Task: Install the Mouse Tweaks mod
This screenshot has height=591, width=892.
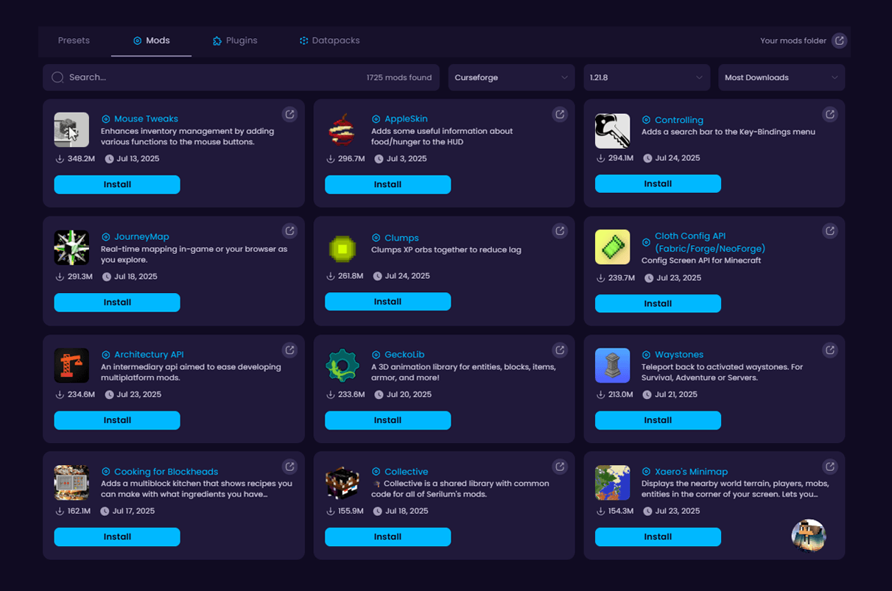Action: pos(117,185)
